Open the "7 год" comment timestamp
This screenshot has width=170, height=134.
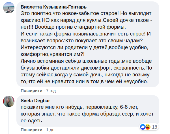pyautogui.click(x=51, y=91)
